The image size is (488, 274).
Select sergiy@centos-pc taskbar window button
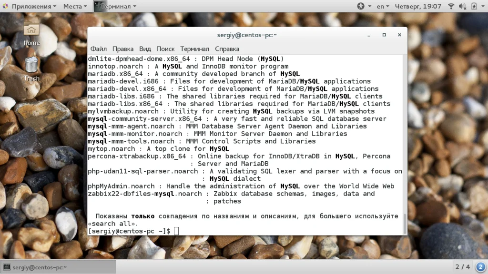pyautogui.click(x=59, y=267)
